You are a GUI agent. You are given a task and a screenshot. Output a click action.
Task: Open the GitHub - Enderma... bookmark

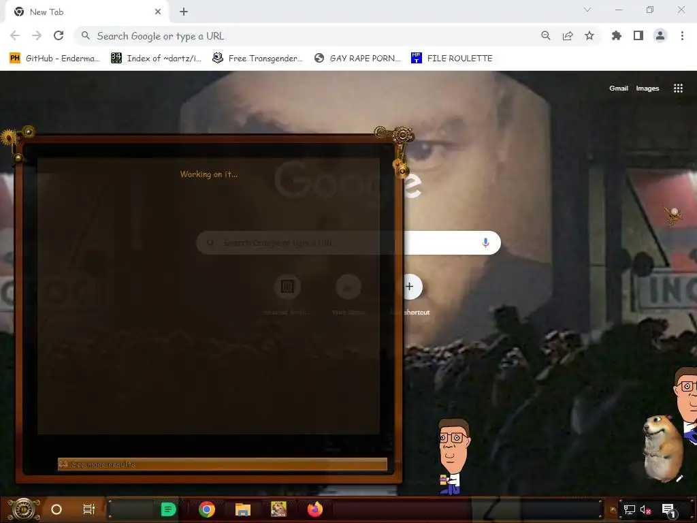click(55, 59)
